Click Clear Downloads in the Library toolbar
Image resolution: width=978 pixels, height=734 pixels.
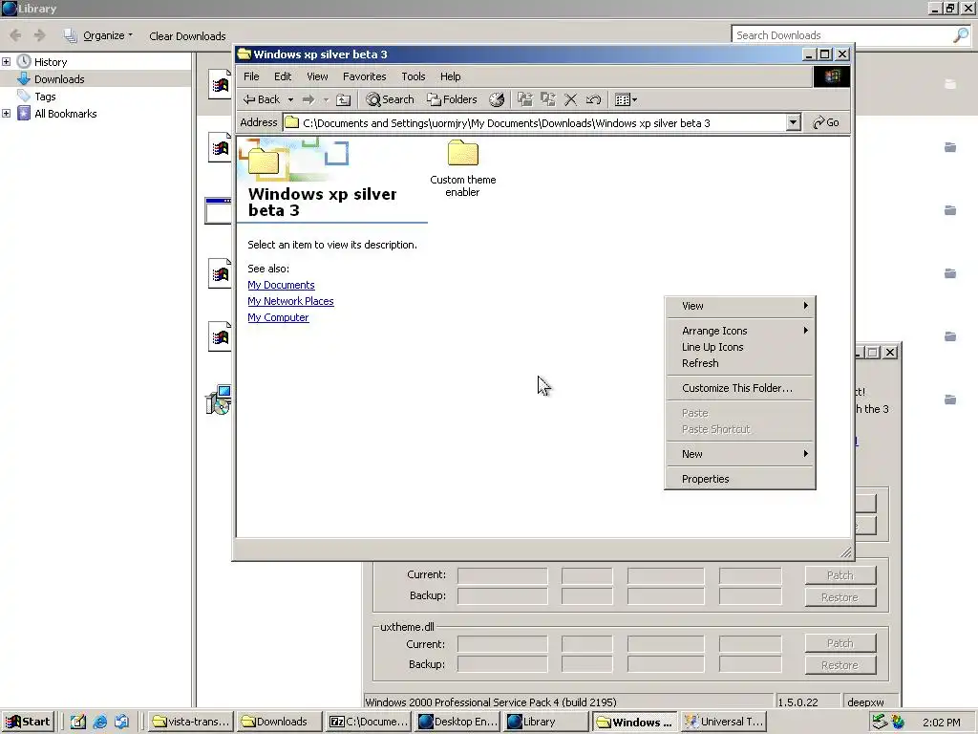click(x=187, y=36)
